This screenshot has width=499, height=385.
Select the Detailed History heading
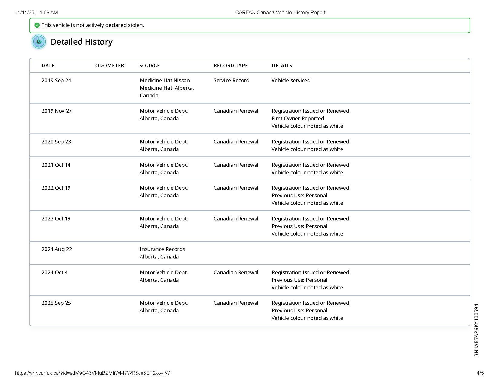(x=81, y=42)
